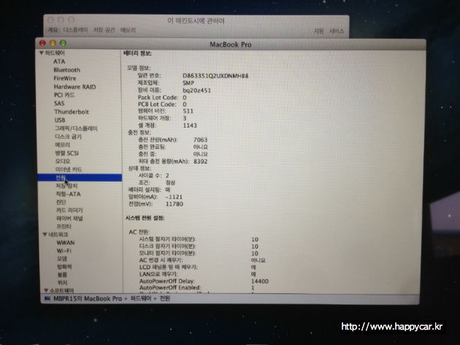Click the serial number D863351Q2UXDNMHB8
This screenshot has height=345, width=460.
[215, 76]
